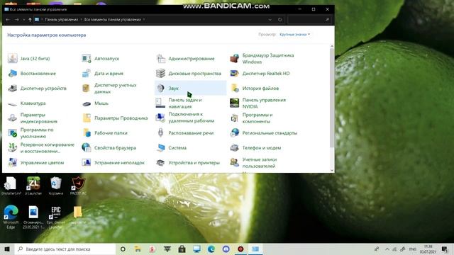Open Bandicam recorder taskbar icon
Image resolution: width=454 pixels, height=255 pixels.
tap(240, 249)
